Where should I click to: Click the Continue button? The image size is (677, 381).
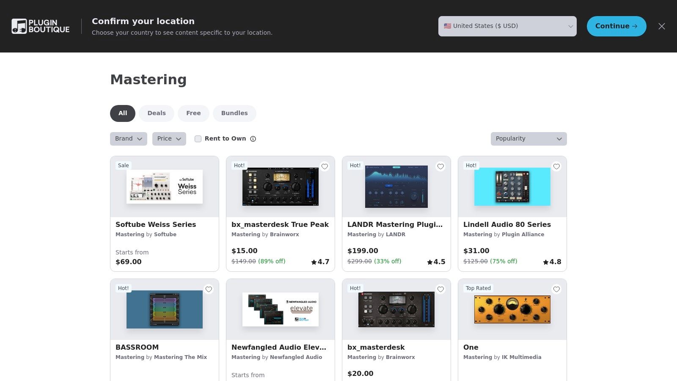pos(616,26)
